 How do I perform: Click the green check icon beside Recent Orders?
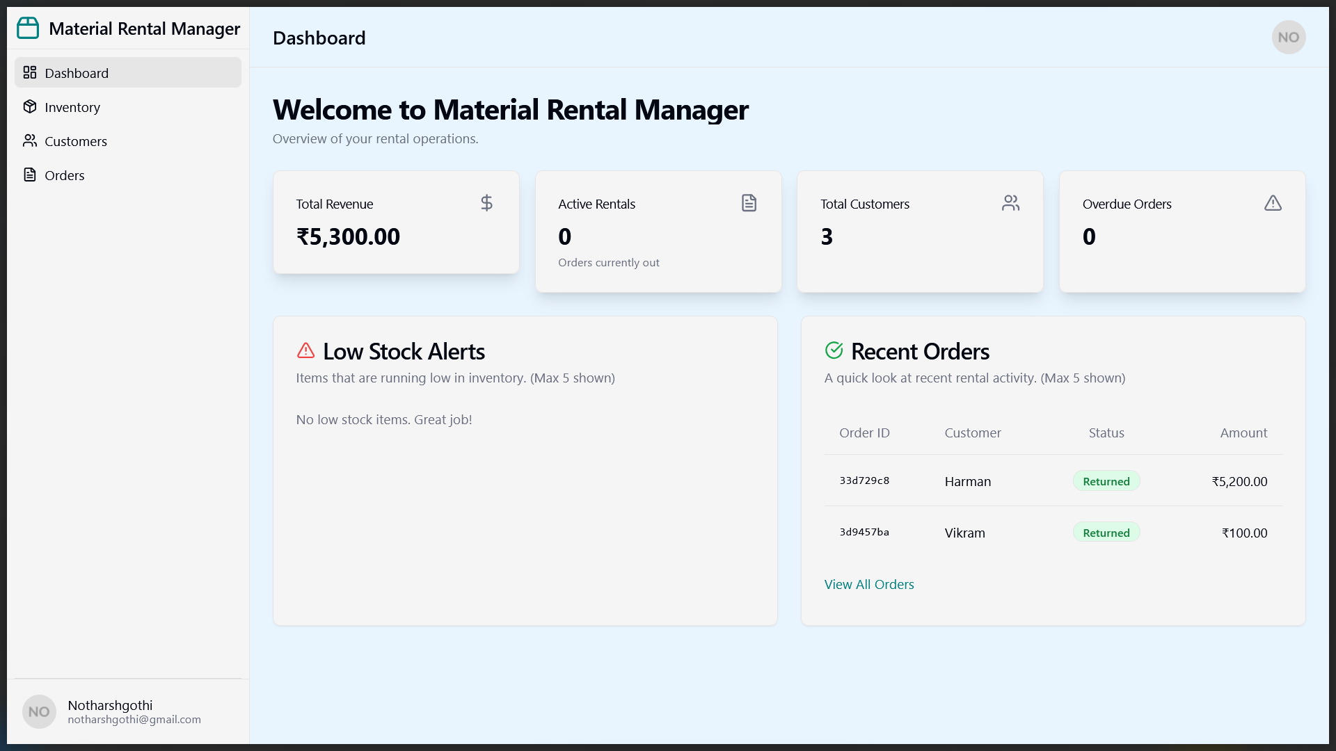tap(834, 350)
